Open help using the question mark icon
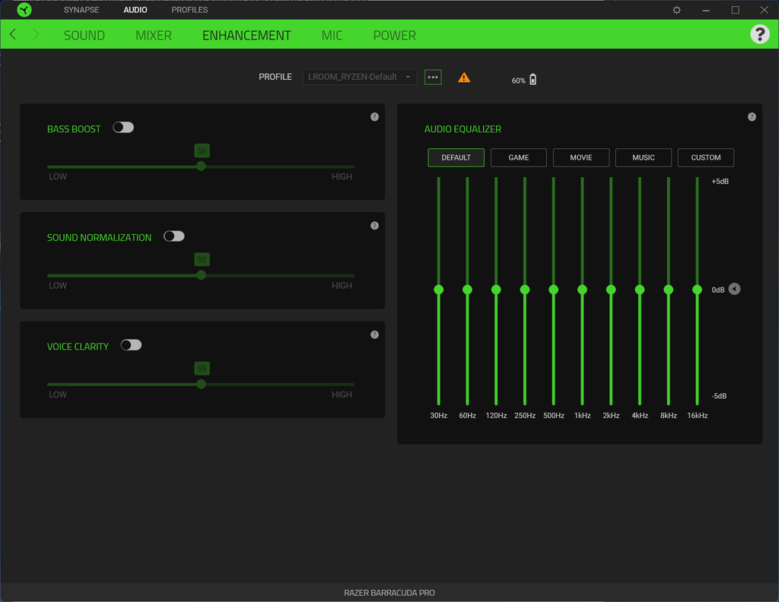779x602 pixels. click(x=760, y=34)
